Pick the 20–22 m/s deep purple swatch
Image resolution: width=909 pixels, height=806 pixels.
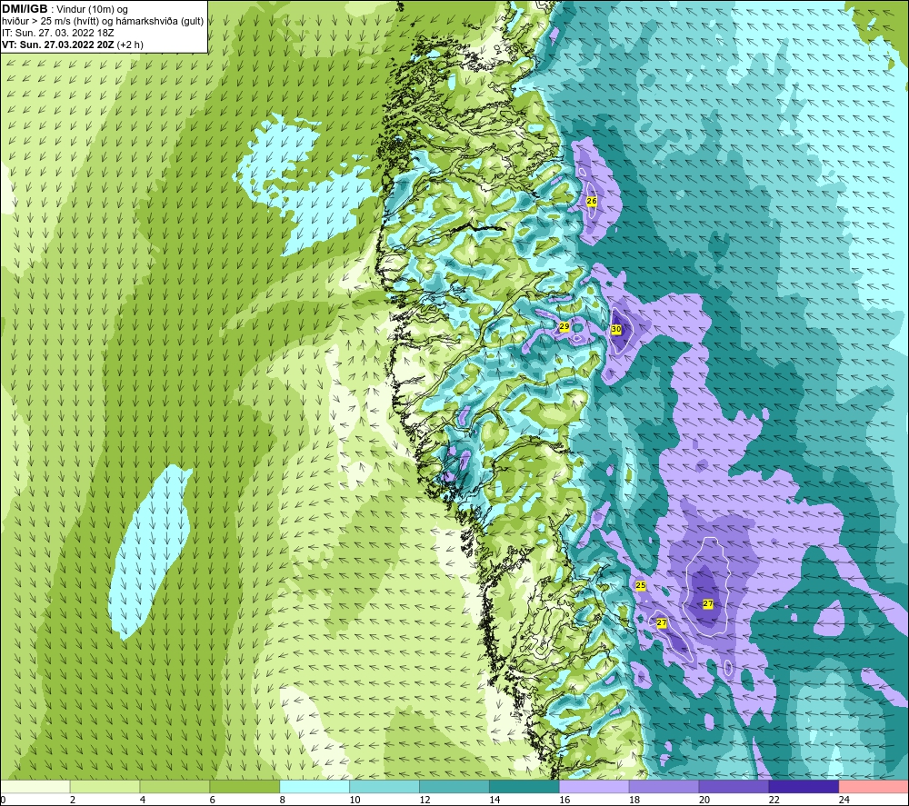[734, 786]
